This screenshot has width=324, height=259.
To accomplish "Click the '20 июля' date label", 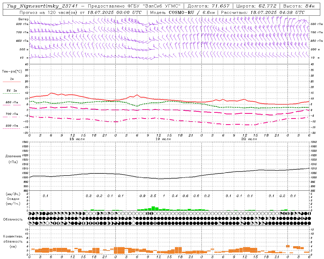I will coord(249,139).
